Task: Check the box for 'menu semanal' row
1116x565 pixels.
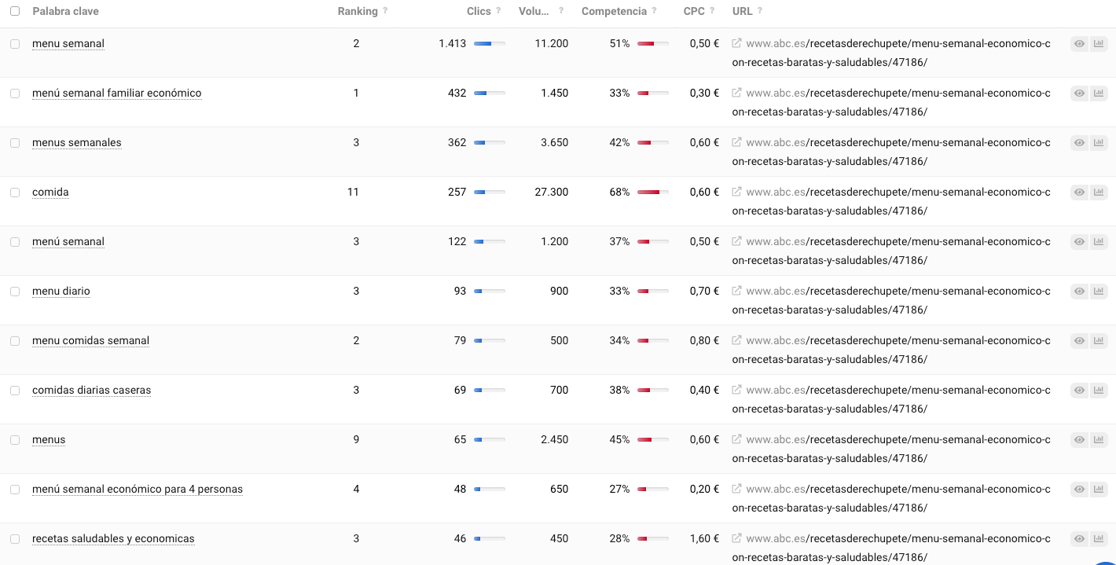Action: click(x=15, y=44)
